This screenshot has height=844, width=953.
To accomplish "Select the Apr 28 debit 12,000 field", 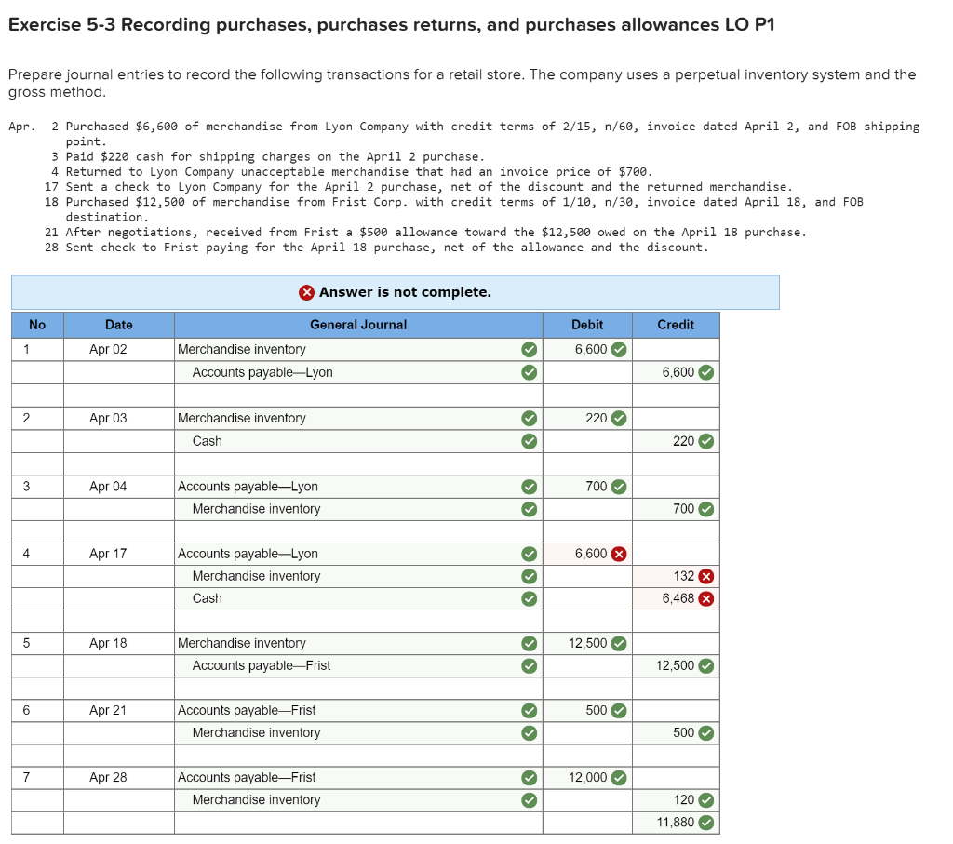I will coord(588,778).
